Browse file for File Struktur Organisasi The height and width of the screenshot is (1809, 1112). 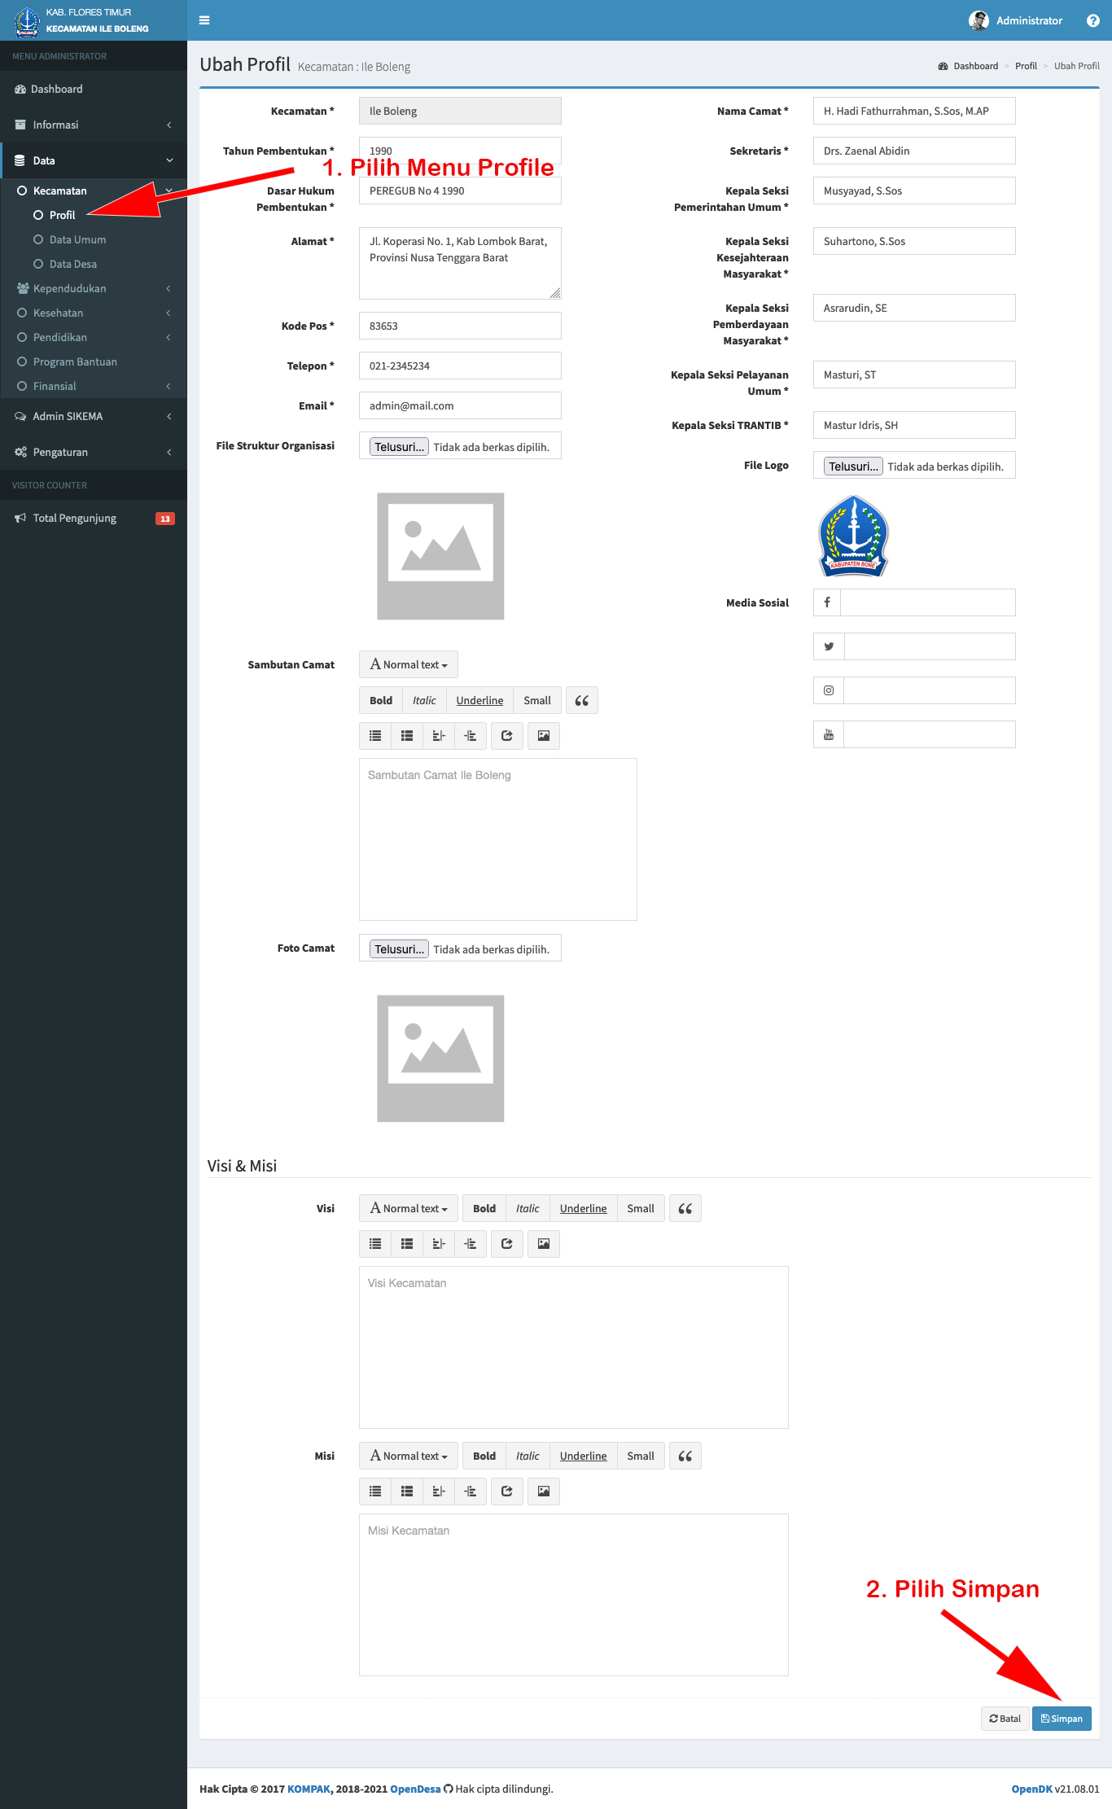tap(399, 447)
